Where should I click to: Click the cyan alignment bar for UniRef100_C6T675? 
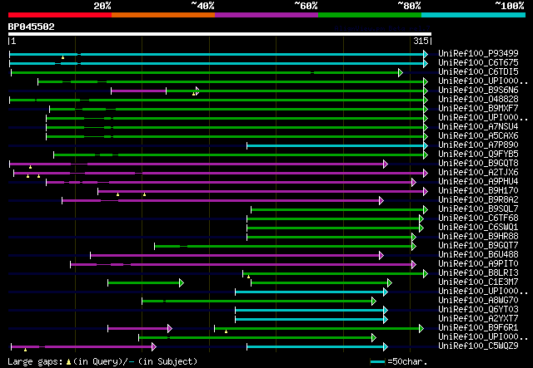(217, 63)
